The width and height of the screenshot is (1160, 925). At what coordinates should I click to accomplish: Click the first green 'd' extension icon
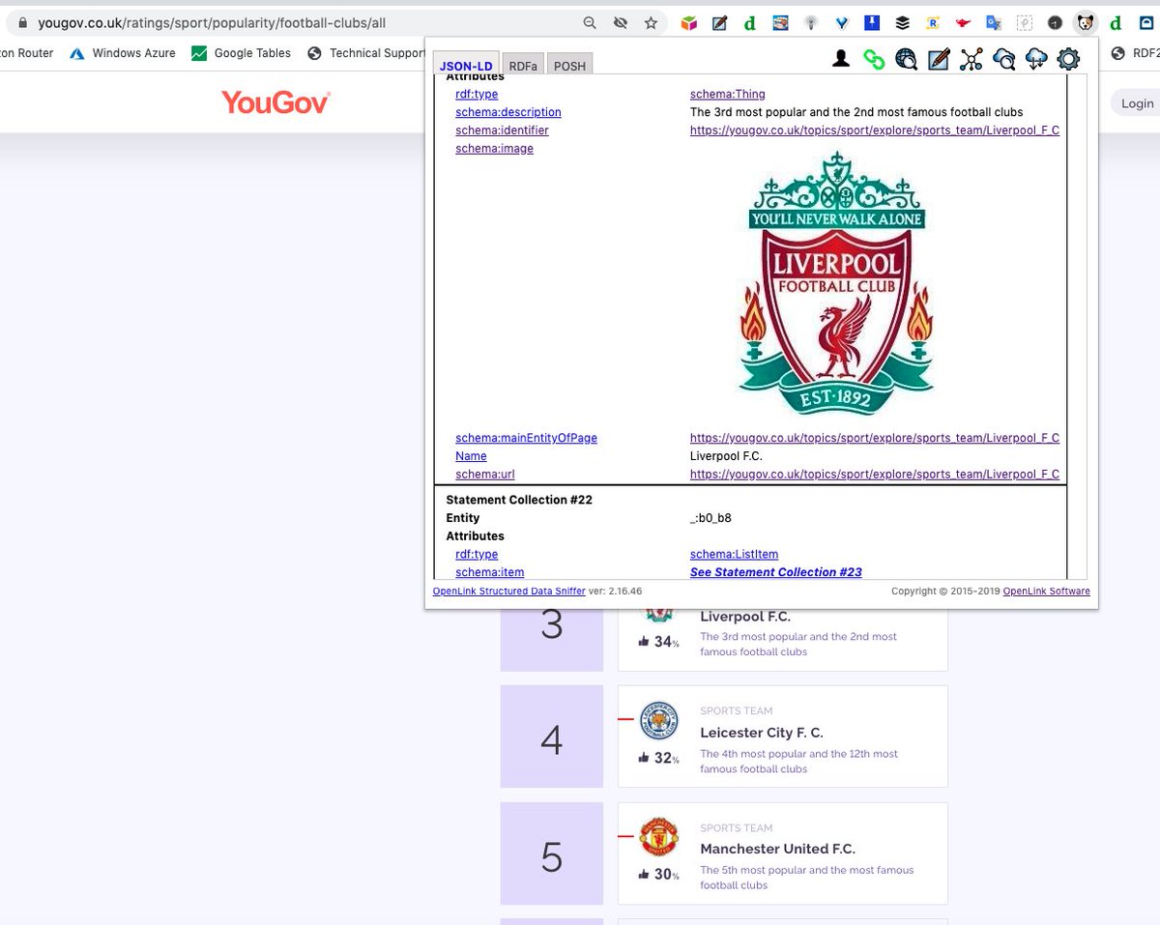(749, 22)
